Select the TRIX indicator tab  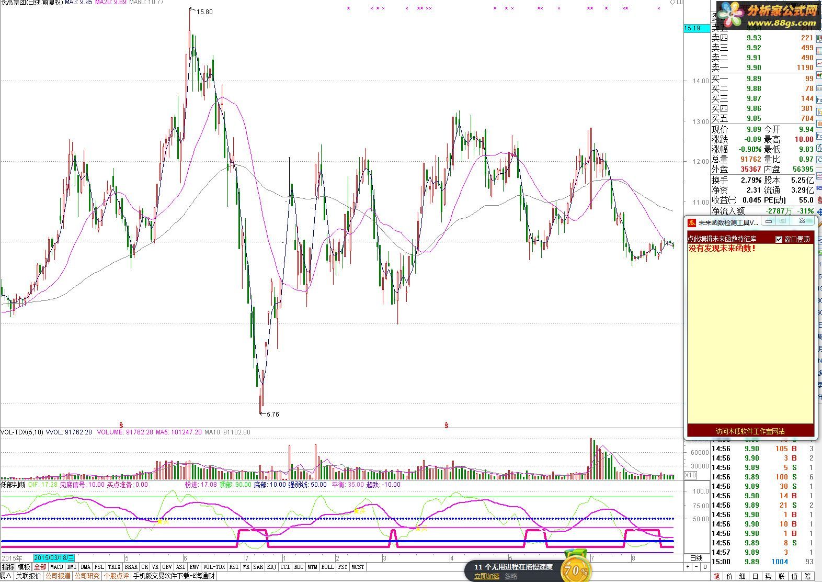coord(115,567)
